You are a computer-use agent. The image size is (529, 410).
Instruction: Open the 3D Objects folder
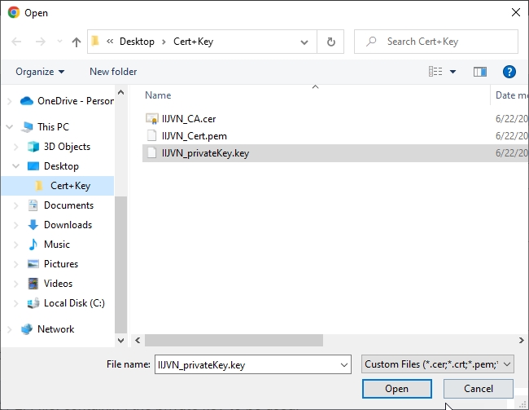[x=67, y=147]
